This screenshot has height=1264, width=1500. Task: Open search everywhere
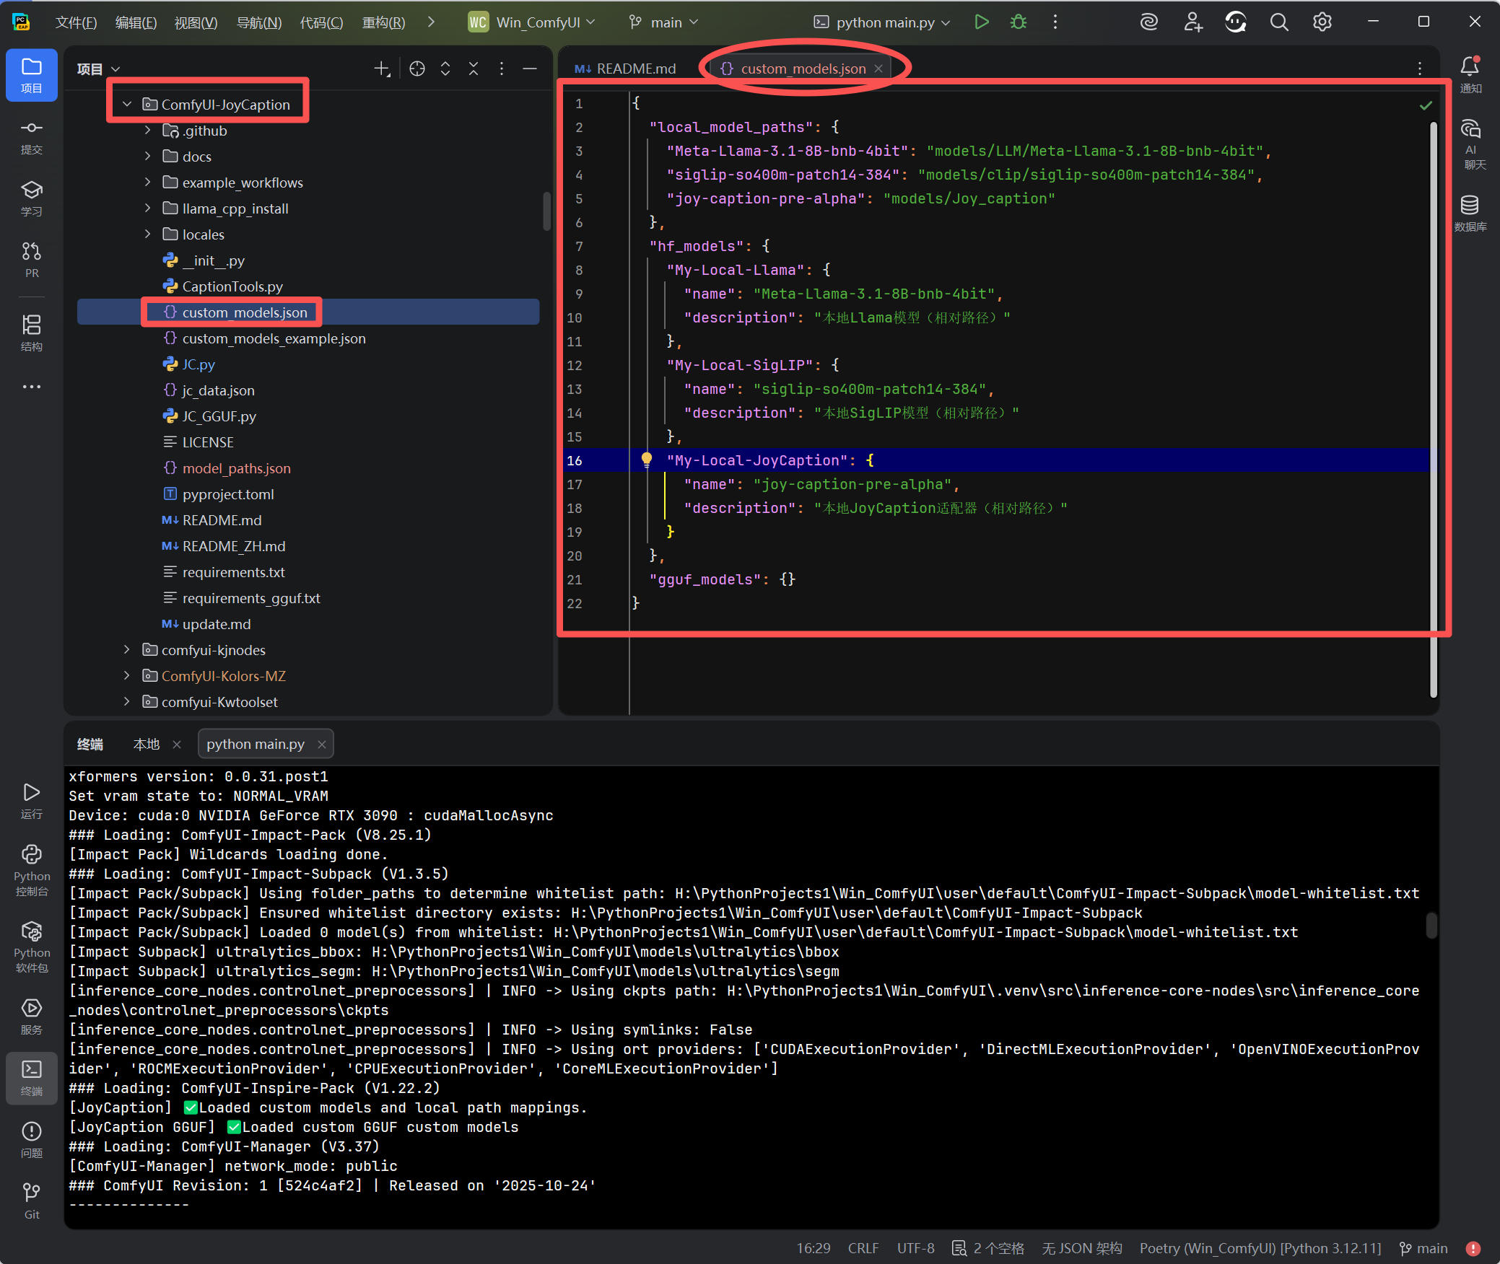point(1278,22)
